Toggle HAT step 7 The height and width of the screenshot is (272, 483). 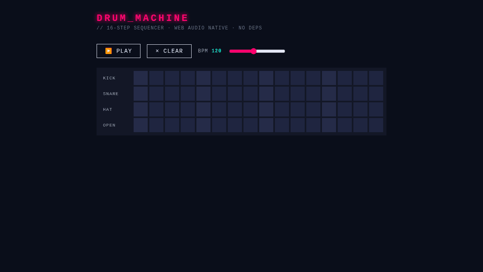pos(235,109)
